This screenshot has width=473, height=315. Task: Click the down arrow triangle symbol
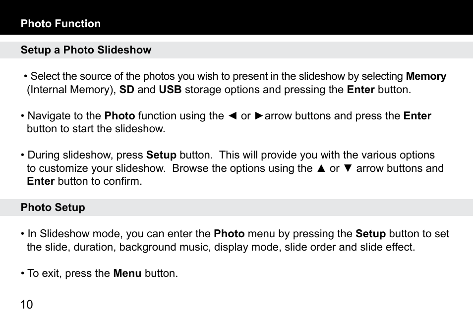(x=348, y=168)
